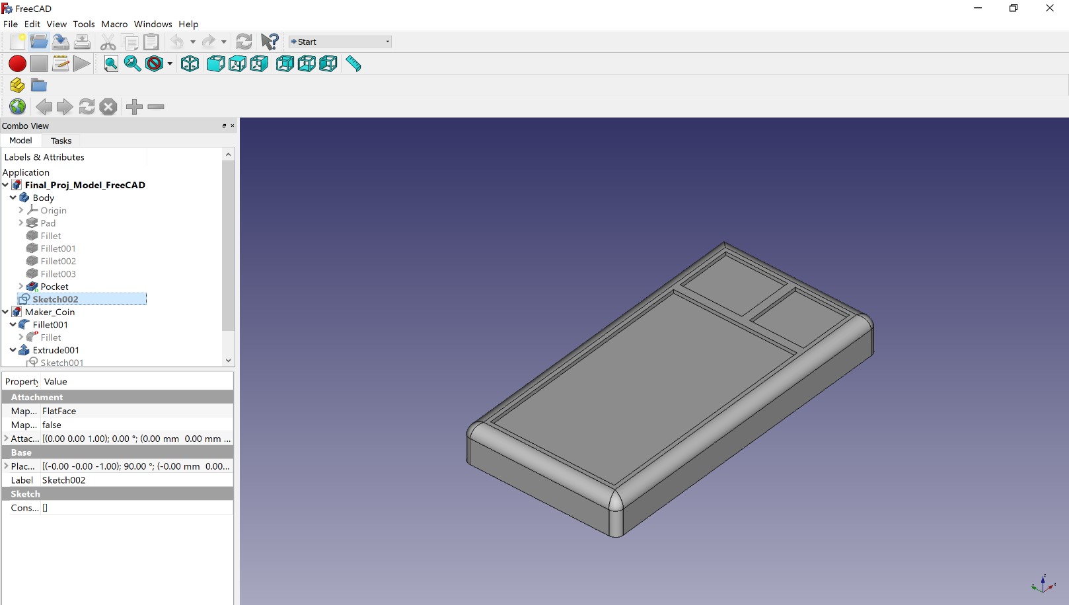Open website globe icon

click(18, 106)
